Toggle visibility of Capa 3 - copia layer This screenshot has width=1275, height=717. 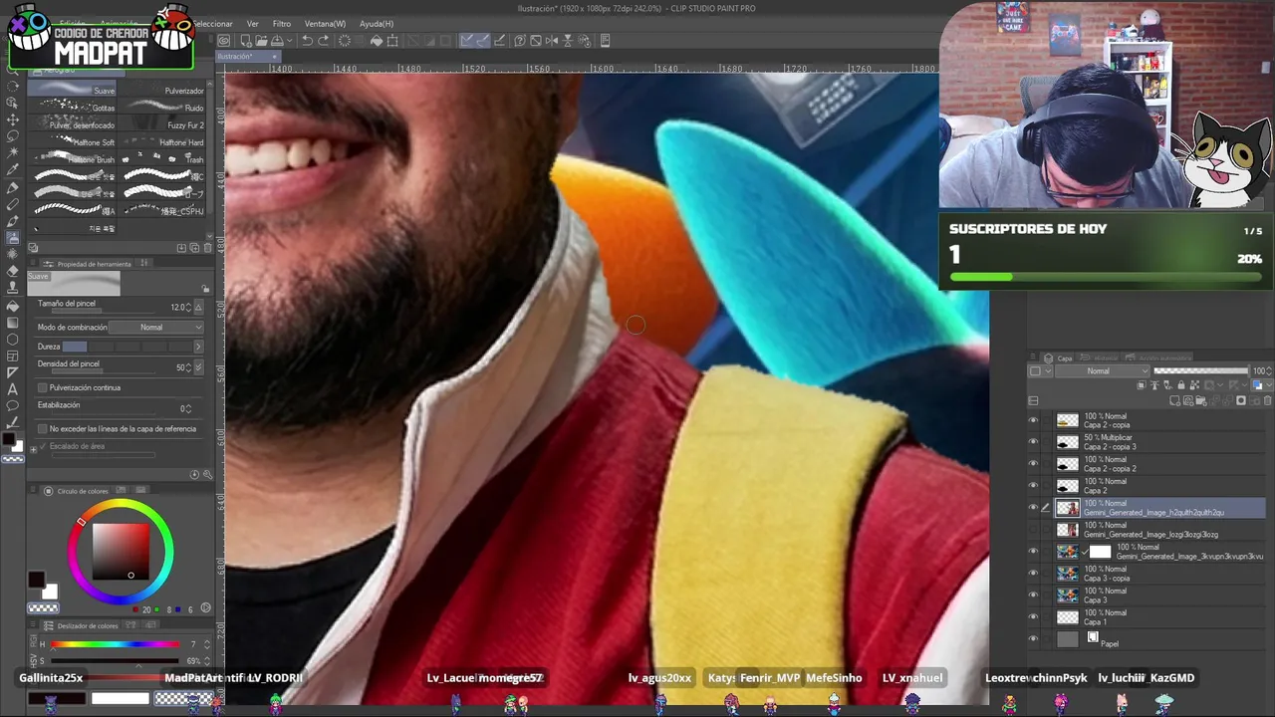(x=1033, y=574)
